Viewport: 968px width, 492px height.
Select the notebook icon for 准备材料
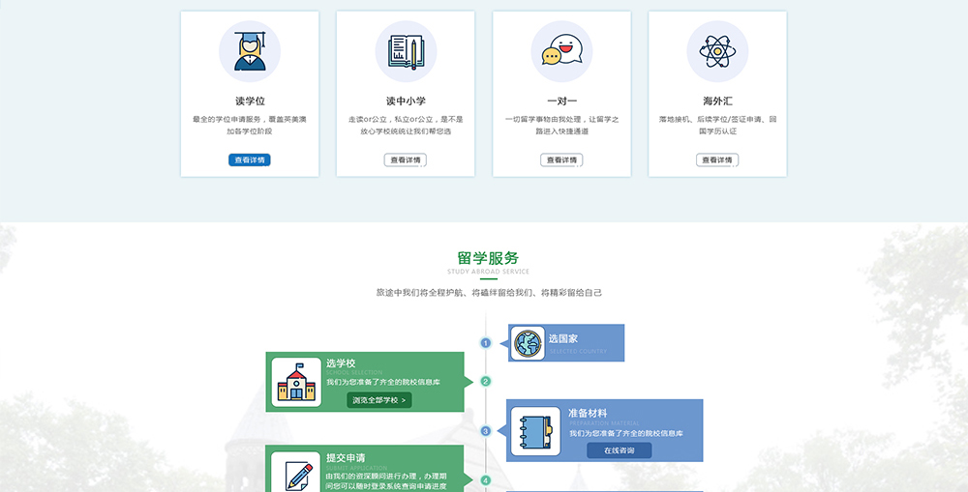click(535, 430)
